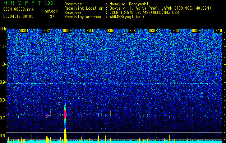Click the Observer field label
226x143 pixels.
(x=73, y=4)
